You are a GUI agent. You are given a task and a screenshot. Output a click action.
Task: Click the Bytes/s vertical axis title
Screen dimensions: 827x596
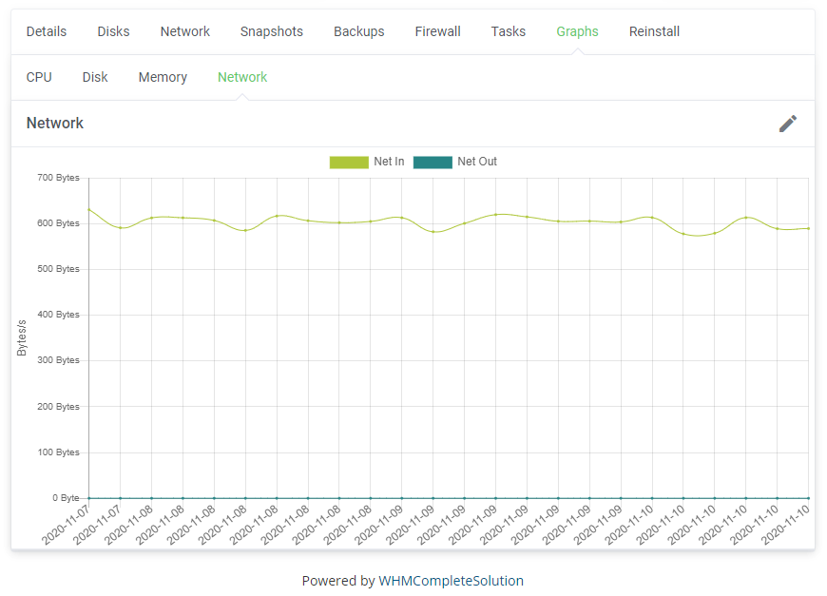[x=22, y=337]
